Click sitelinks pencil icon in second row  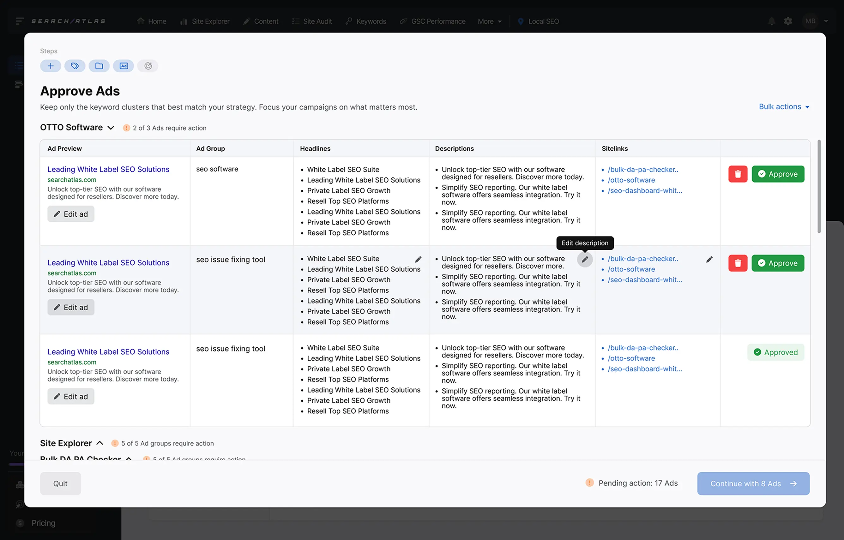[709, 260]
